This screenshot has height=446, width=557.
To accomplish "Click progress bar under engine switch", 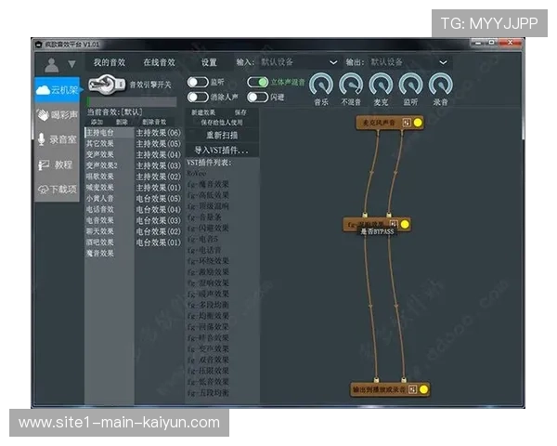I will pyautogui.click(x=132, y=101).
